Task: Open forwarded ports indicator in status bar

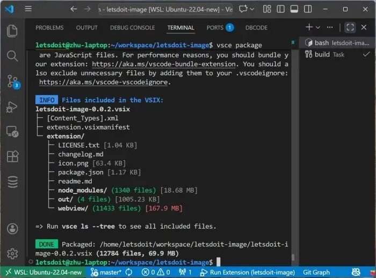Action: pyautogui.click(x=185, y=272)
